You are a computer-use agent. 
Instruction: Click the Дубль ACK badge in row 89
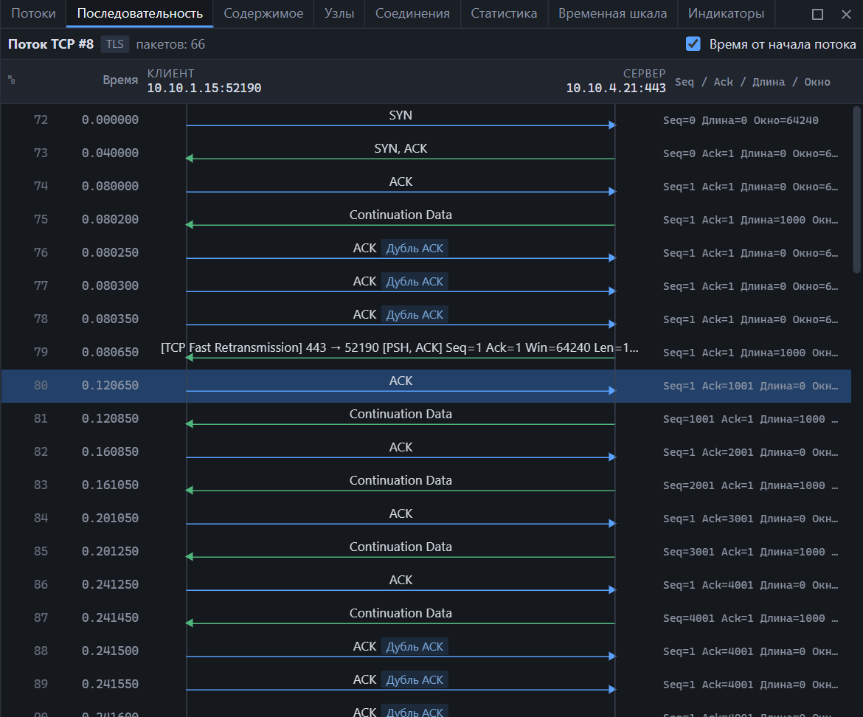point(415,679)
